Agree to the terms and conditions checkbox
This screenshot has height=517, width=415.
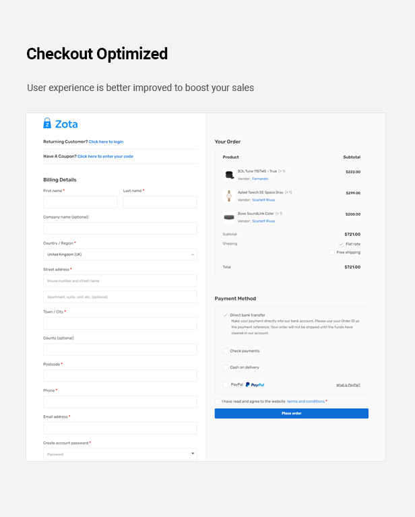[x=217, y=402]
